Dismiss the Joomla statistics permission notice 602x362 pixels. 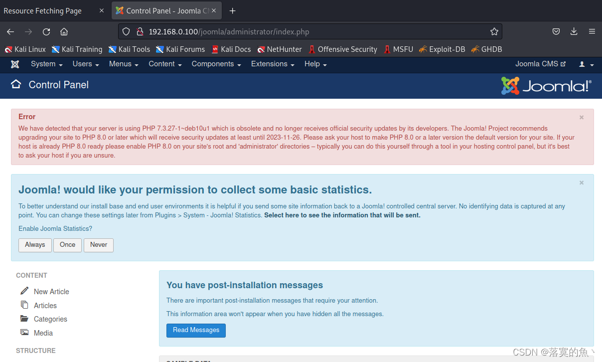click(x=582, y=182)
